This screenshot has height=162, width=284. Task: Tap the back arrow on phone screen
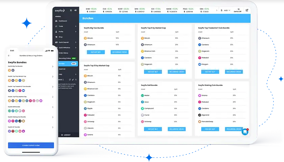pyautogui.click(x=9, y=56)
